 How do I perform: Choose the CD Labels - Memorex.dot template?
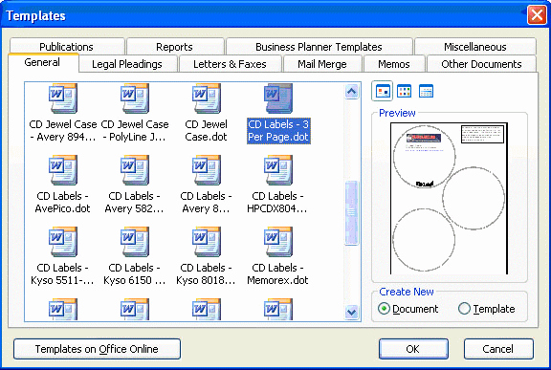click(277, 255)
